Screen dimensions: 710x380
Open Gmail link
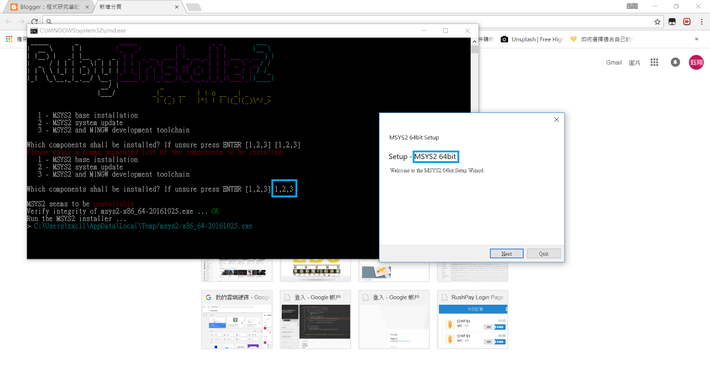614,62
